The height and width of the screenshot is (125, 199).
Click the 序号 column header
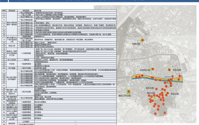pyautogui.click(x=4, y=11)
